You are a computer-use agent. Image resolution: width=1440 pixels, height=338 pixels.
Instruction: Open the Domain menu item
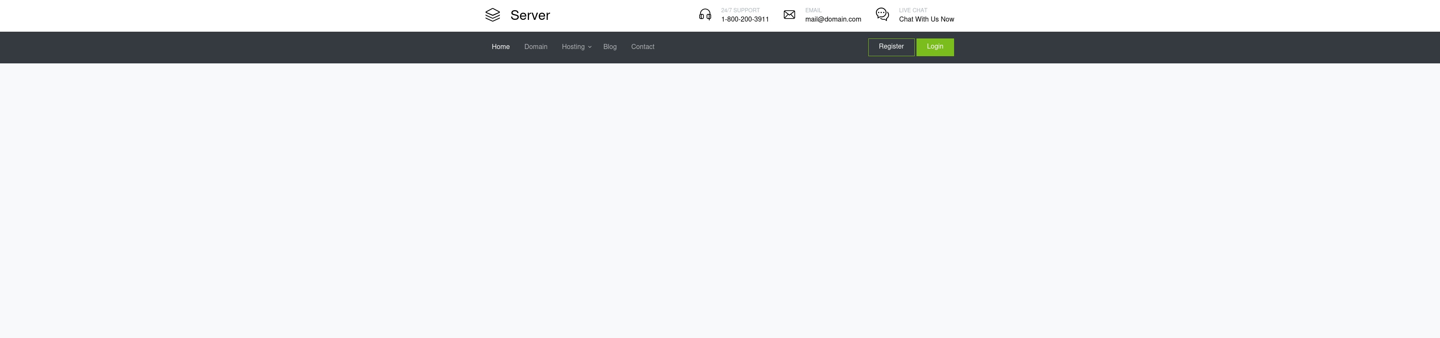535,47
